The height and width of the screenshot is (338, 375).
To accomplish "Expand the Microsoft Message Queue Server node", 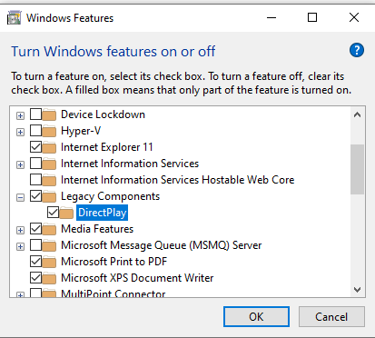I will 20,246.
